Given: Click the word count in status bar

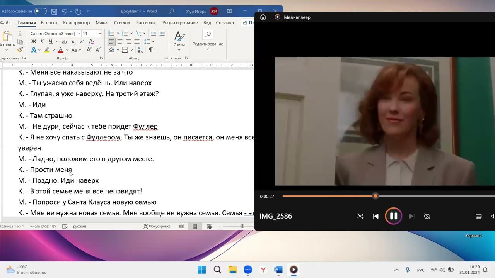Looking at the screenshot, I should (x=43, y=226).
